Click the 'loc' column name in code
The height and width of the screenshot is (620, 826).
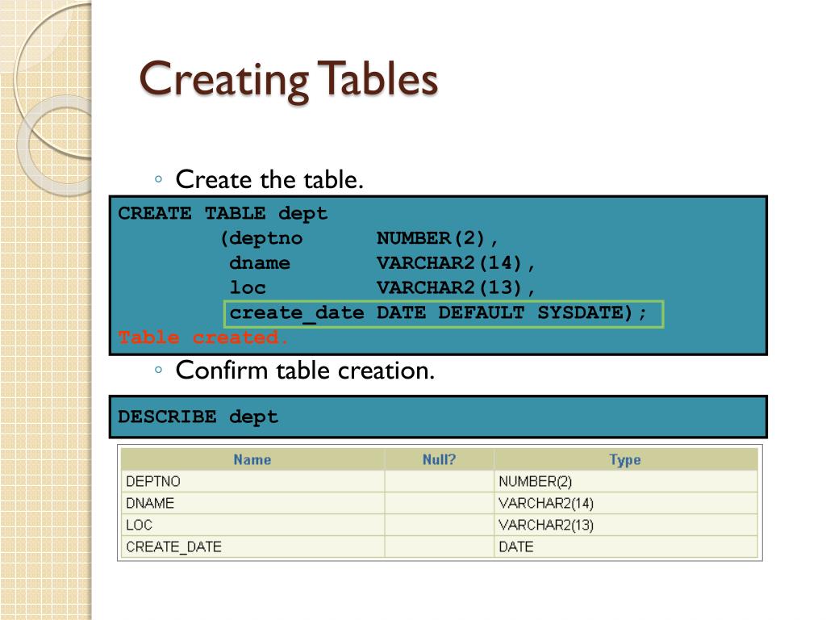click(x=248, y=287)
